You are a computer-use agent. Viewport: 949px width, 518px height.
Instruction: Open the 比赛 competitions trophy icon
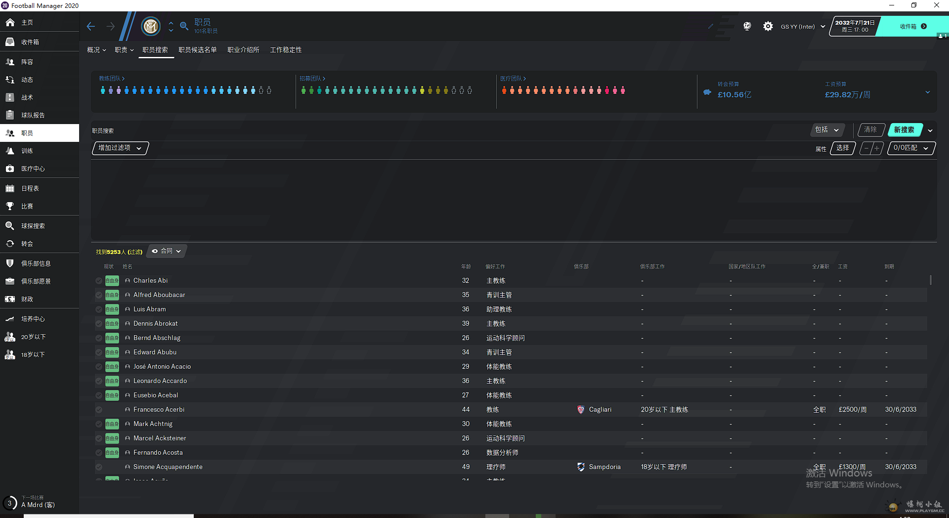10,206
